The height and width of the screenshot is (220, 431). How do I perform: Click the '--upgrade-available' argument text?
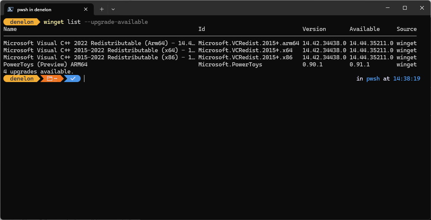click(116, 22)
